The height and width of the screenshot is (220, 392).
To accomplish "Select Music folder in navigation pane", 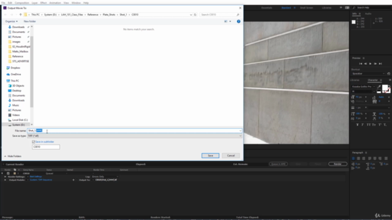I will 15,105.
